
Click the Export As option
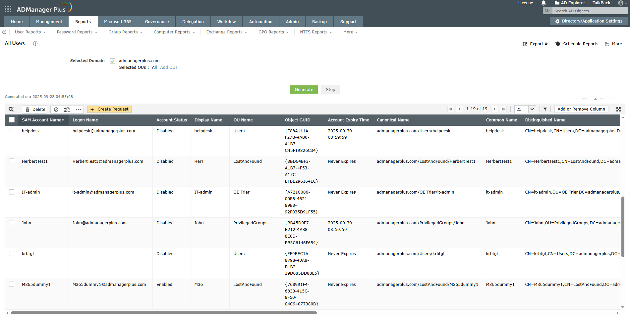point(536,44)
